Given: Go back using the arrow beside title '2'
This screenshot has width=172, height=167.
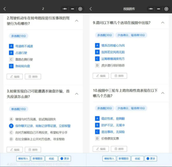Looking at the screenshot, I should click(4, 9).
